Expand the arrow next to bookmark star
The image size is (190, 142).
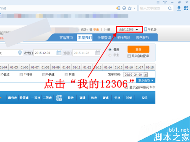click(135, 8)
